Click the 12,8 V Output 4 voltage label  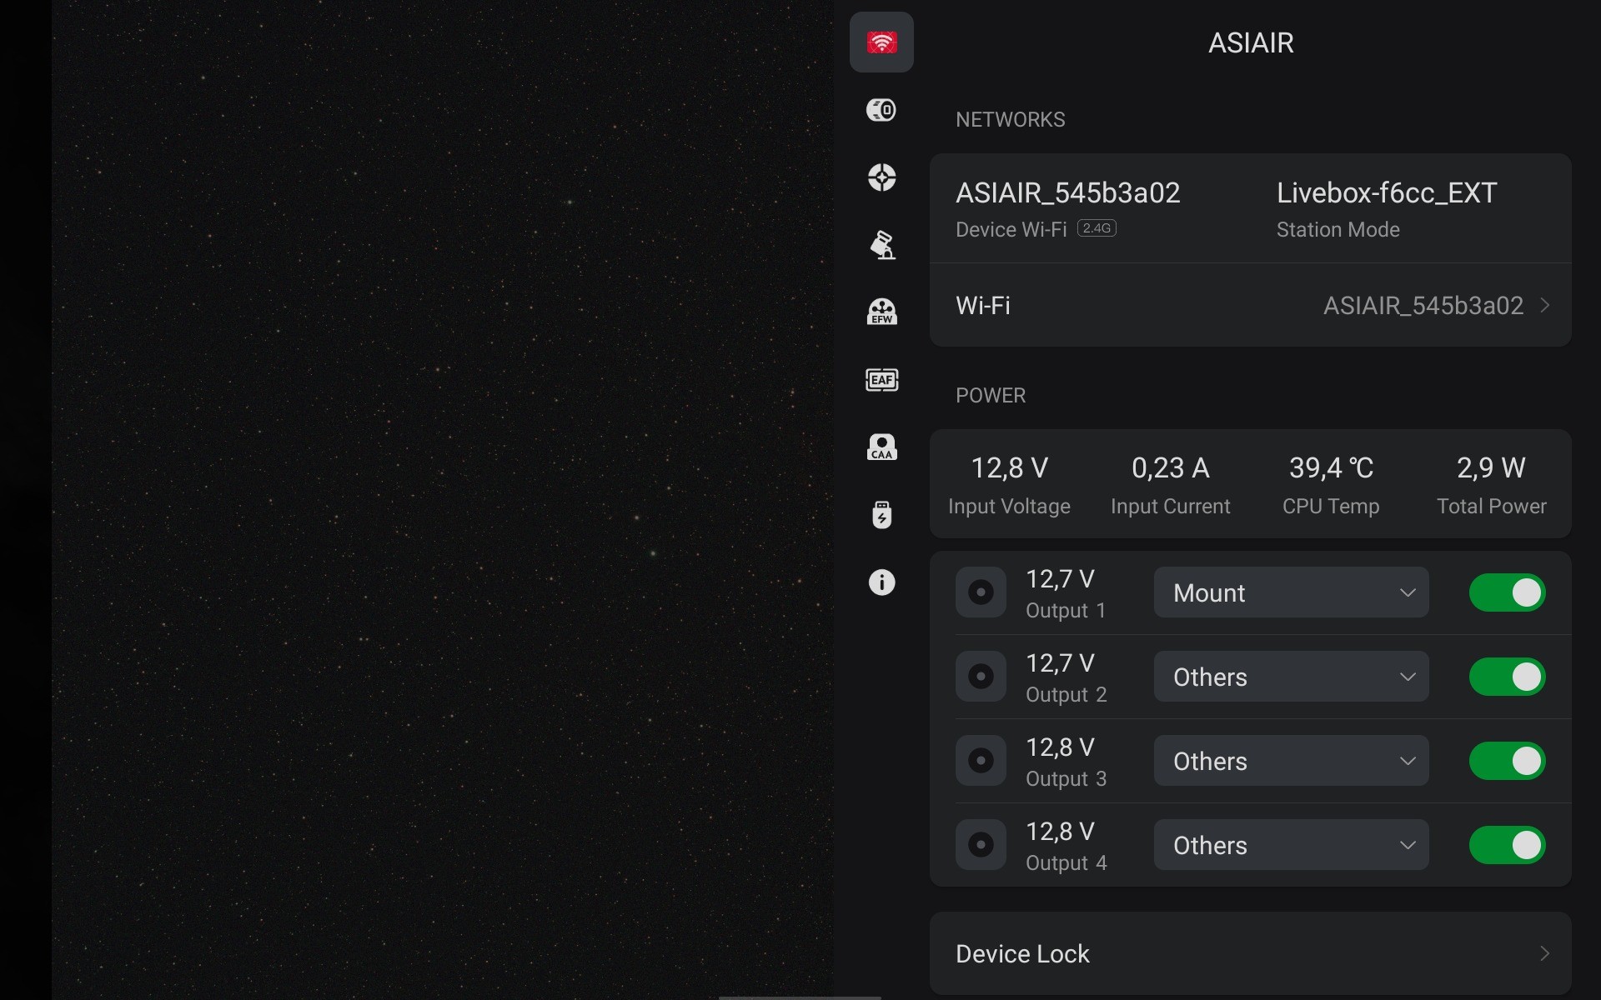[x=1060, y=832]
